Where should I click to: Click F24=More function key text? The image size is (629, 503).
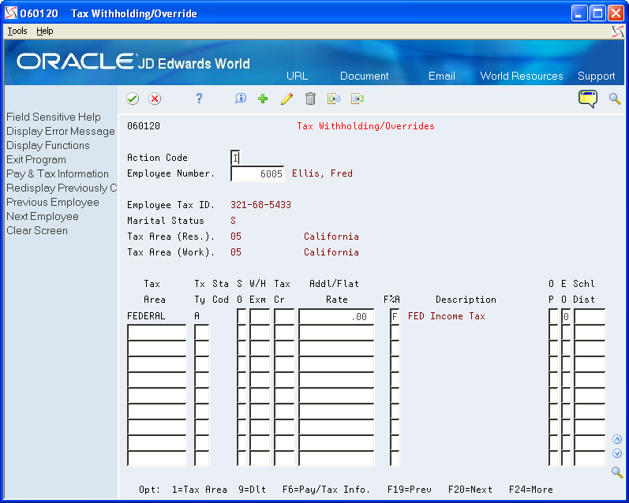click(530, 490)
